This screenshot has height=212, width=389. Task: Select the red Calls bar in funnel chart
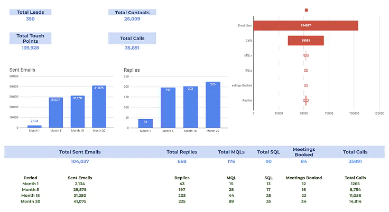305,41
